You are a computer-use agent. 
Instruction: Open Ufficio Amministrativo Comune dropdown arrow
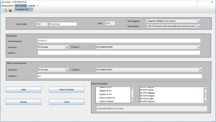click(201, 70)
